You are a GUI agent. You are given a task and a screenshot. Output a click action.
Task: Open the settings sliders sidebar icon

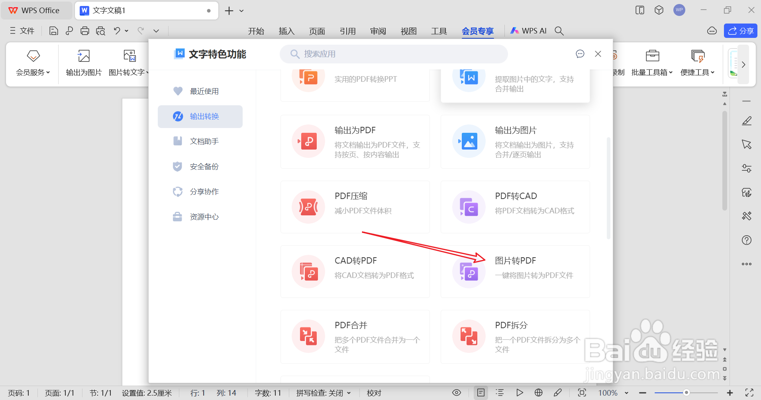(x=747, y=168)
